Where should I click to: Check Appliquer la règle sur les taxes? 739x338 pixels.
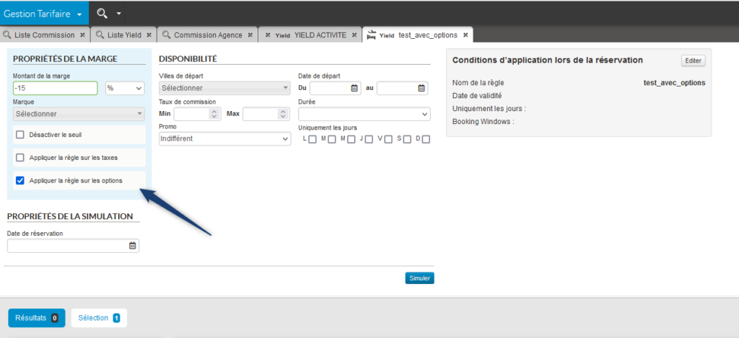tap(20, 157)
